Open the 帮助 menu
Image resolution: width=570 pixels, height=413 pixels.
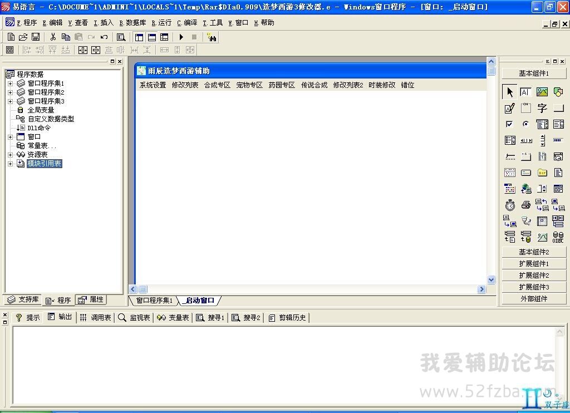pos(264,23)
